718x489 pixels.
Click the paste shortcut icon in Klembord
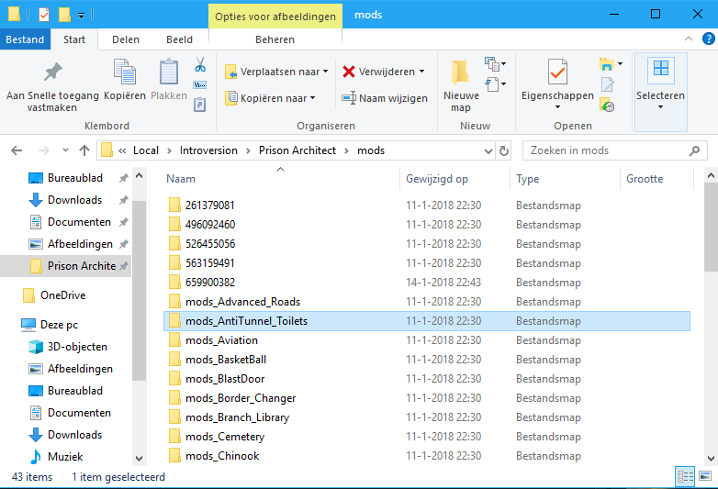(200, 105)
